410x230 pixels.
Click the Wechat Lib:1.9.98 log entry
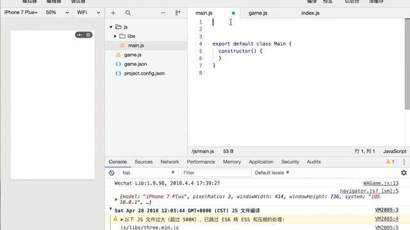[x=167, y=183]
